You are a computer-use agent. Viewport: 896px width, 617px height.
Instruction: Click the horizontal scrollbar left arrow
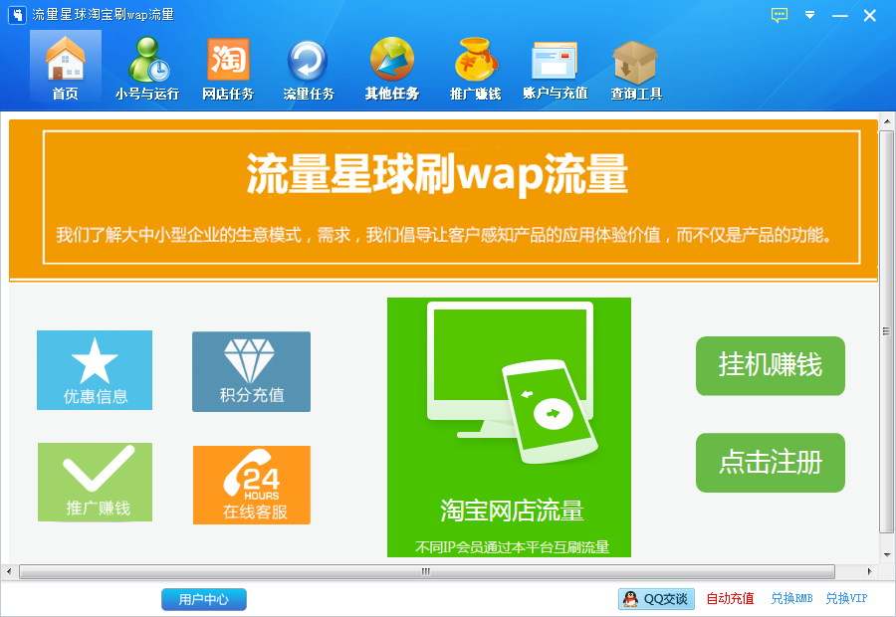click(x=9, y=571)
